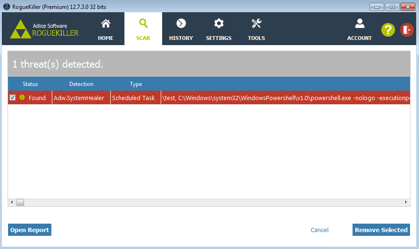Open Settings gear icon
The image size is (419, 249).
pos(219,23)
